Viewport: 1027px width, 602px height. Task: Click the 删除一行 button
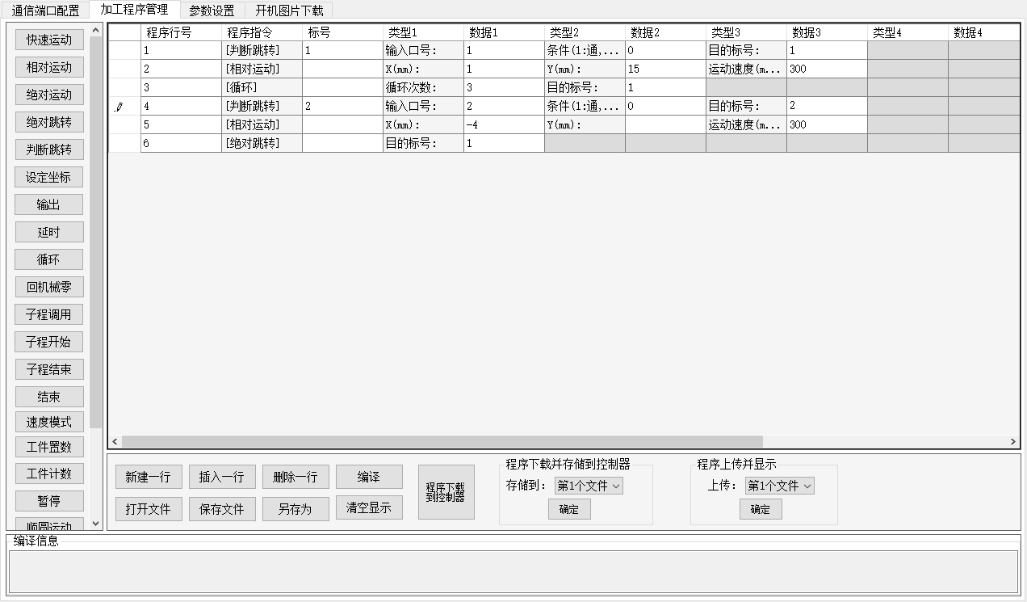(x=296, y=477)
